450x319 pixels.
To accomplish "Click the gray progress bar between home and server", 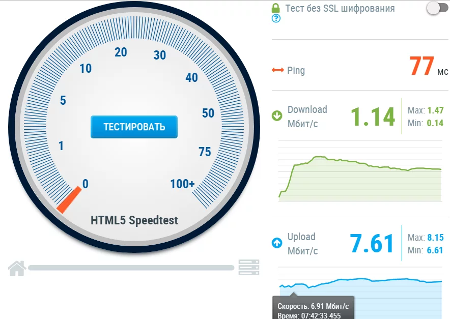I will click(131, 268).
